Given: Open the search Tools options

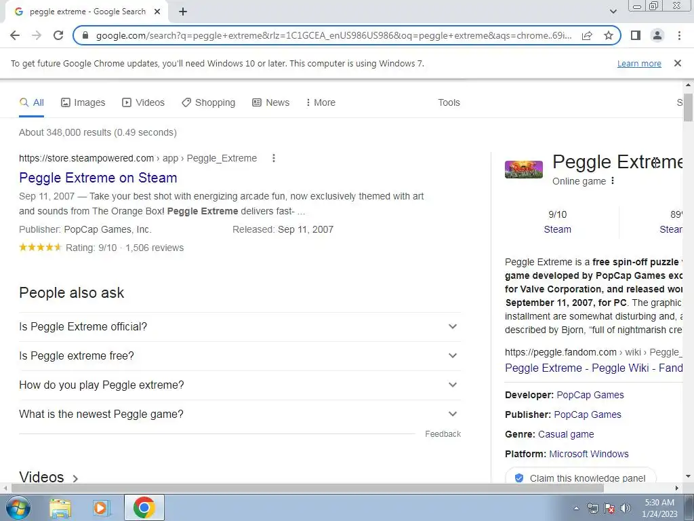Looking at the screenshot, I should (x=449, y=102).
